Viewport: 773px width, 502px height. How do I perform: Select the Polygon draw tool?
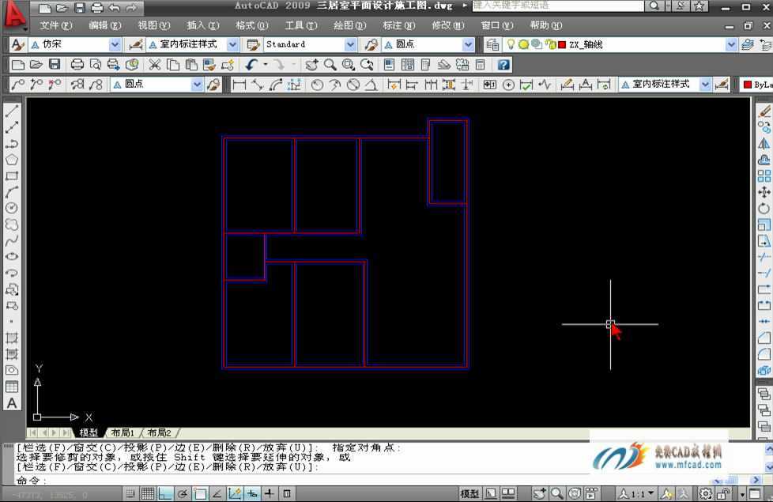pos(12,160)
